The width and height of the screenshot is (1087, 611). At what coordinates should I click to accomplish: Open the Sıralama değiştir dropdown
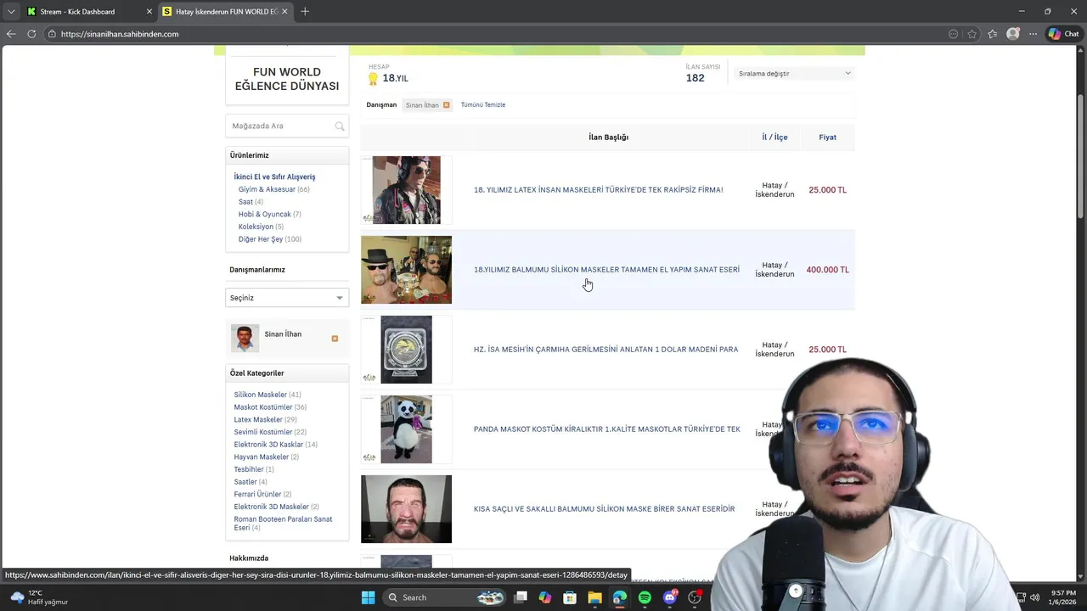tap(794, 73)
